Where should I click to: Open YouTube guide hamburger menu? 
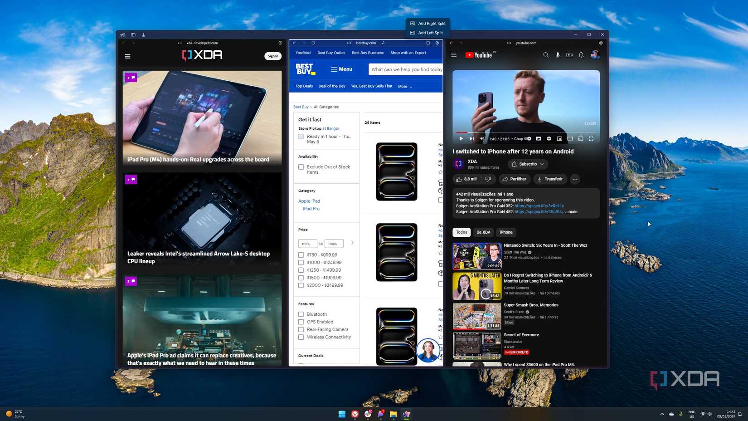454,55
